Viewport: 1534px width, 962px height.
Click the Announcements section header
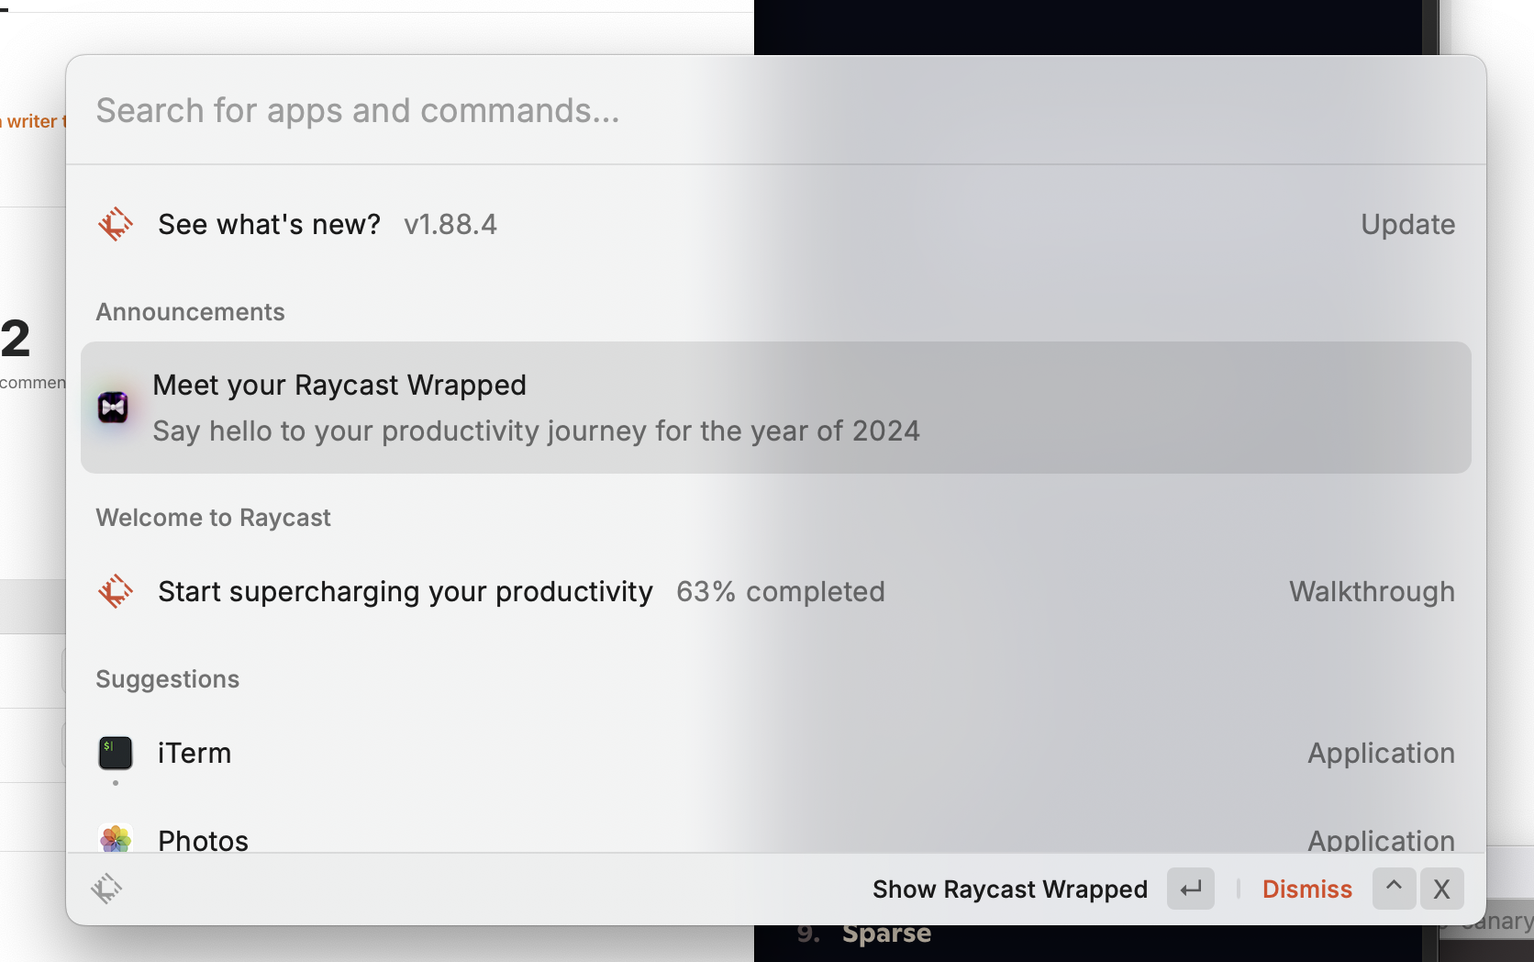pos(191,312)
